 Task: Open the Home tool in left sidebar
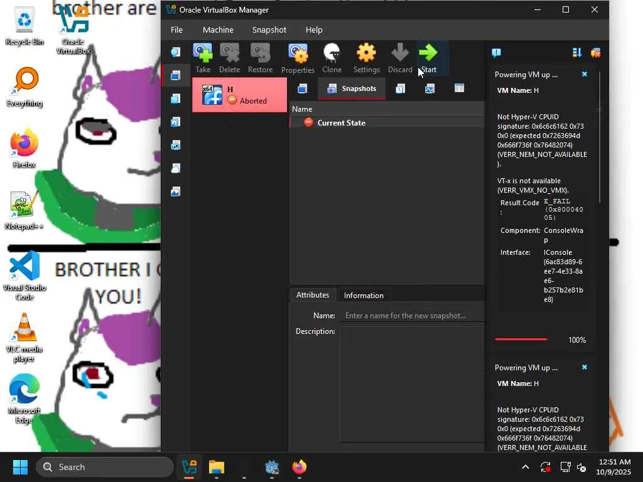pyautogui.click(x=176, y=52)
